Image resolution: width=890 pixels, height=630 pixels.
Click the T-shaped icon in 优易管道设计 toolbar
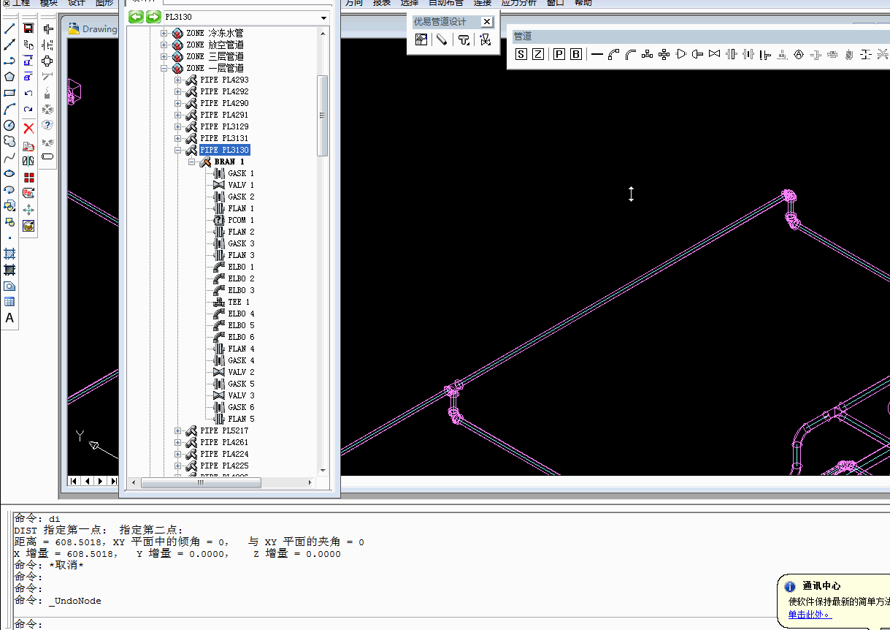(x=464, y=40)
